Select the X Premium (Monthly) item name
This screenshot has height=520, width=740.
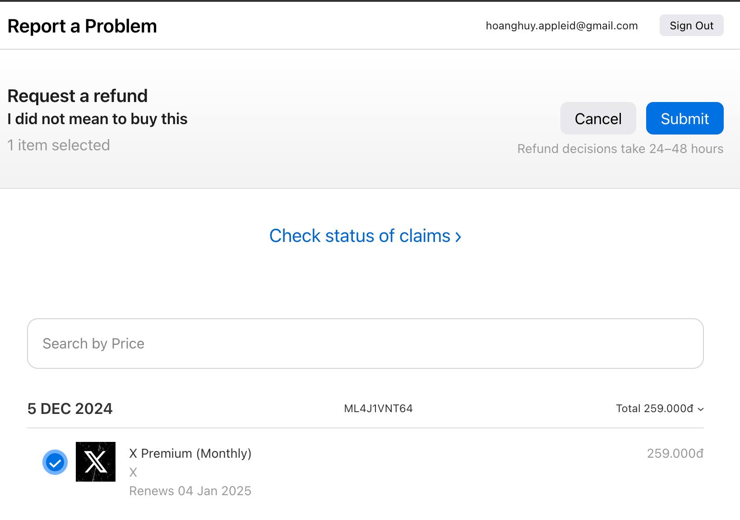point(190,453)
